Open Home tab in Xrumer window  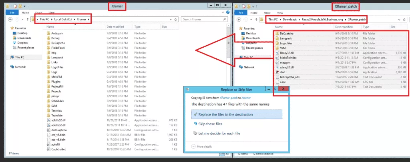point(25,12)
